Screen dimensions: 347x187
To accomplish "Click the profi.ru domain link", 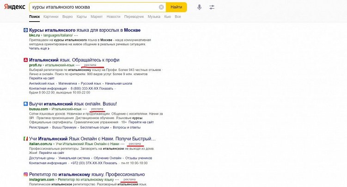I will [x=35, y=65].
